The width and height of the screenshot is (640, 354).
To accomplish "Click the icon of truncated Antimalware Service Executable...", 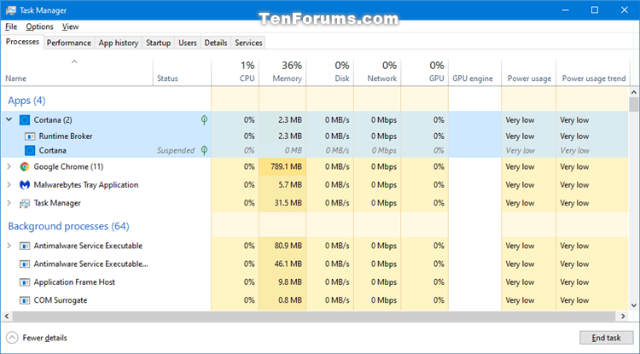I will click(25, 264).
